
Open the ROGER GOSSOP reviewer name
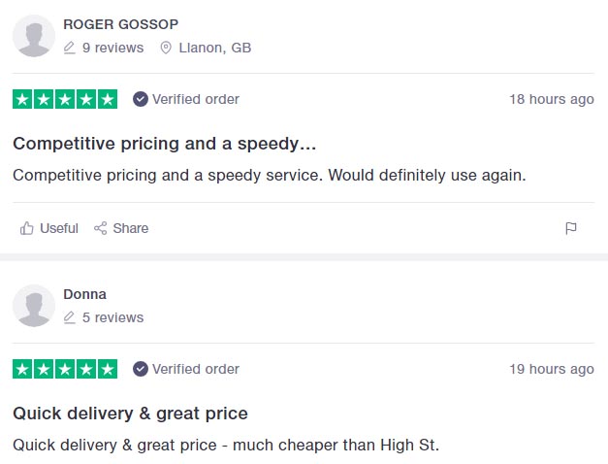pos(120,24)
